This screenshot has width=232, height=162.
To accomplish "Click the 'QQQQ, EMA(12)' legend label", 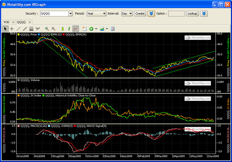I will point(51,34).
